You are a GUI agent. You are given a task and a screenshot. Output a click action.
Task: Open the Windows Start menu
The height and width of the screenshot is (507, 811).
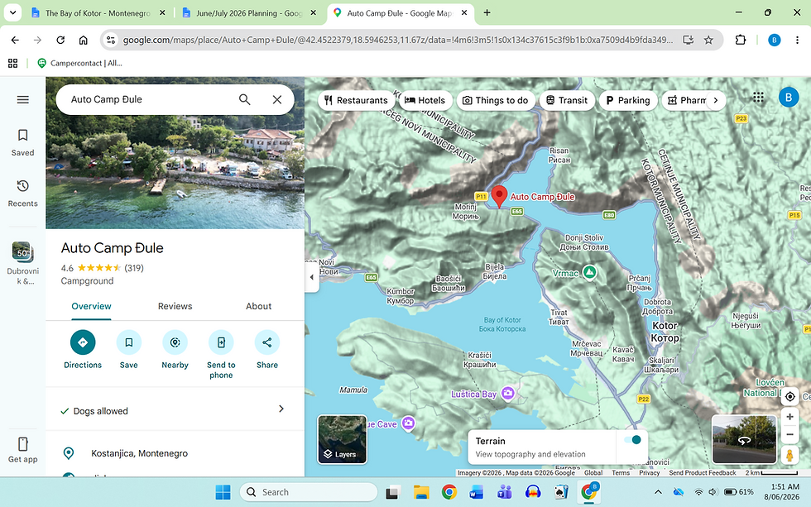pyautogui.click(x=223, y=492)
